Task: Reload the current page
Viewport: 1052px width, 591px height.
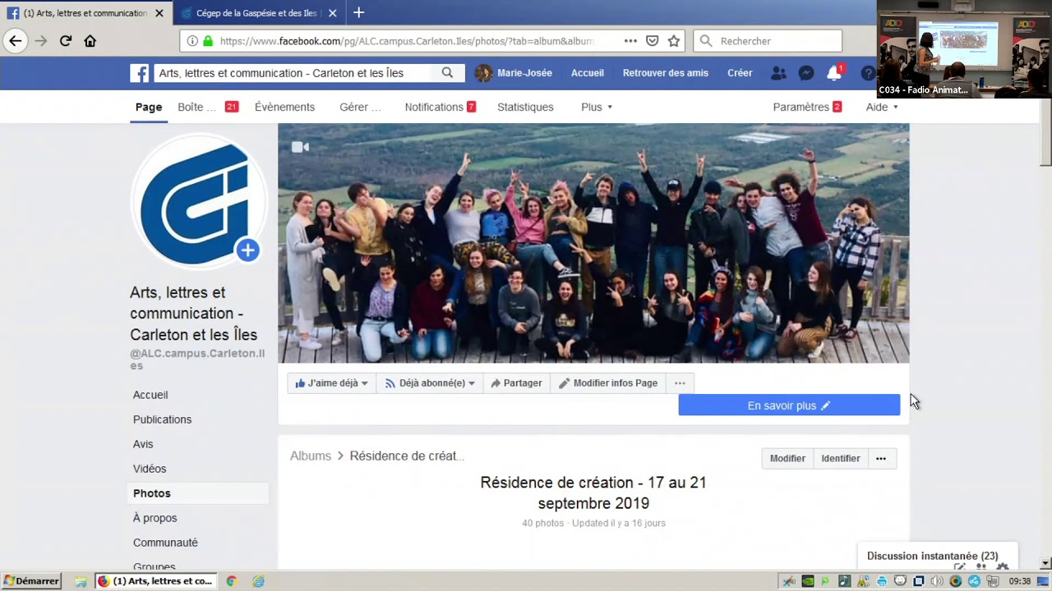Action: click(x=66, y=41)
